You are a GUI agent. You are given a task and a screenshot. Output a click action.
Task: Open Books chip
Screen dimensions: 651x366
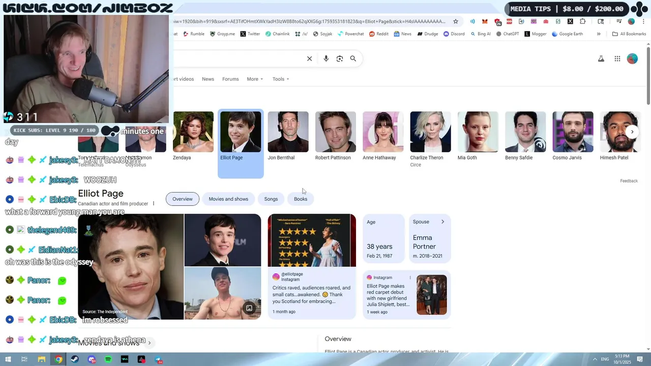[x=301, y=199]
